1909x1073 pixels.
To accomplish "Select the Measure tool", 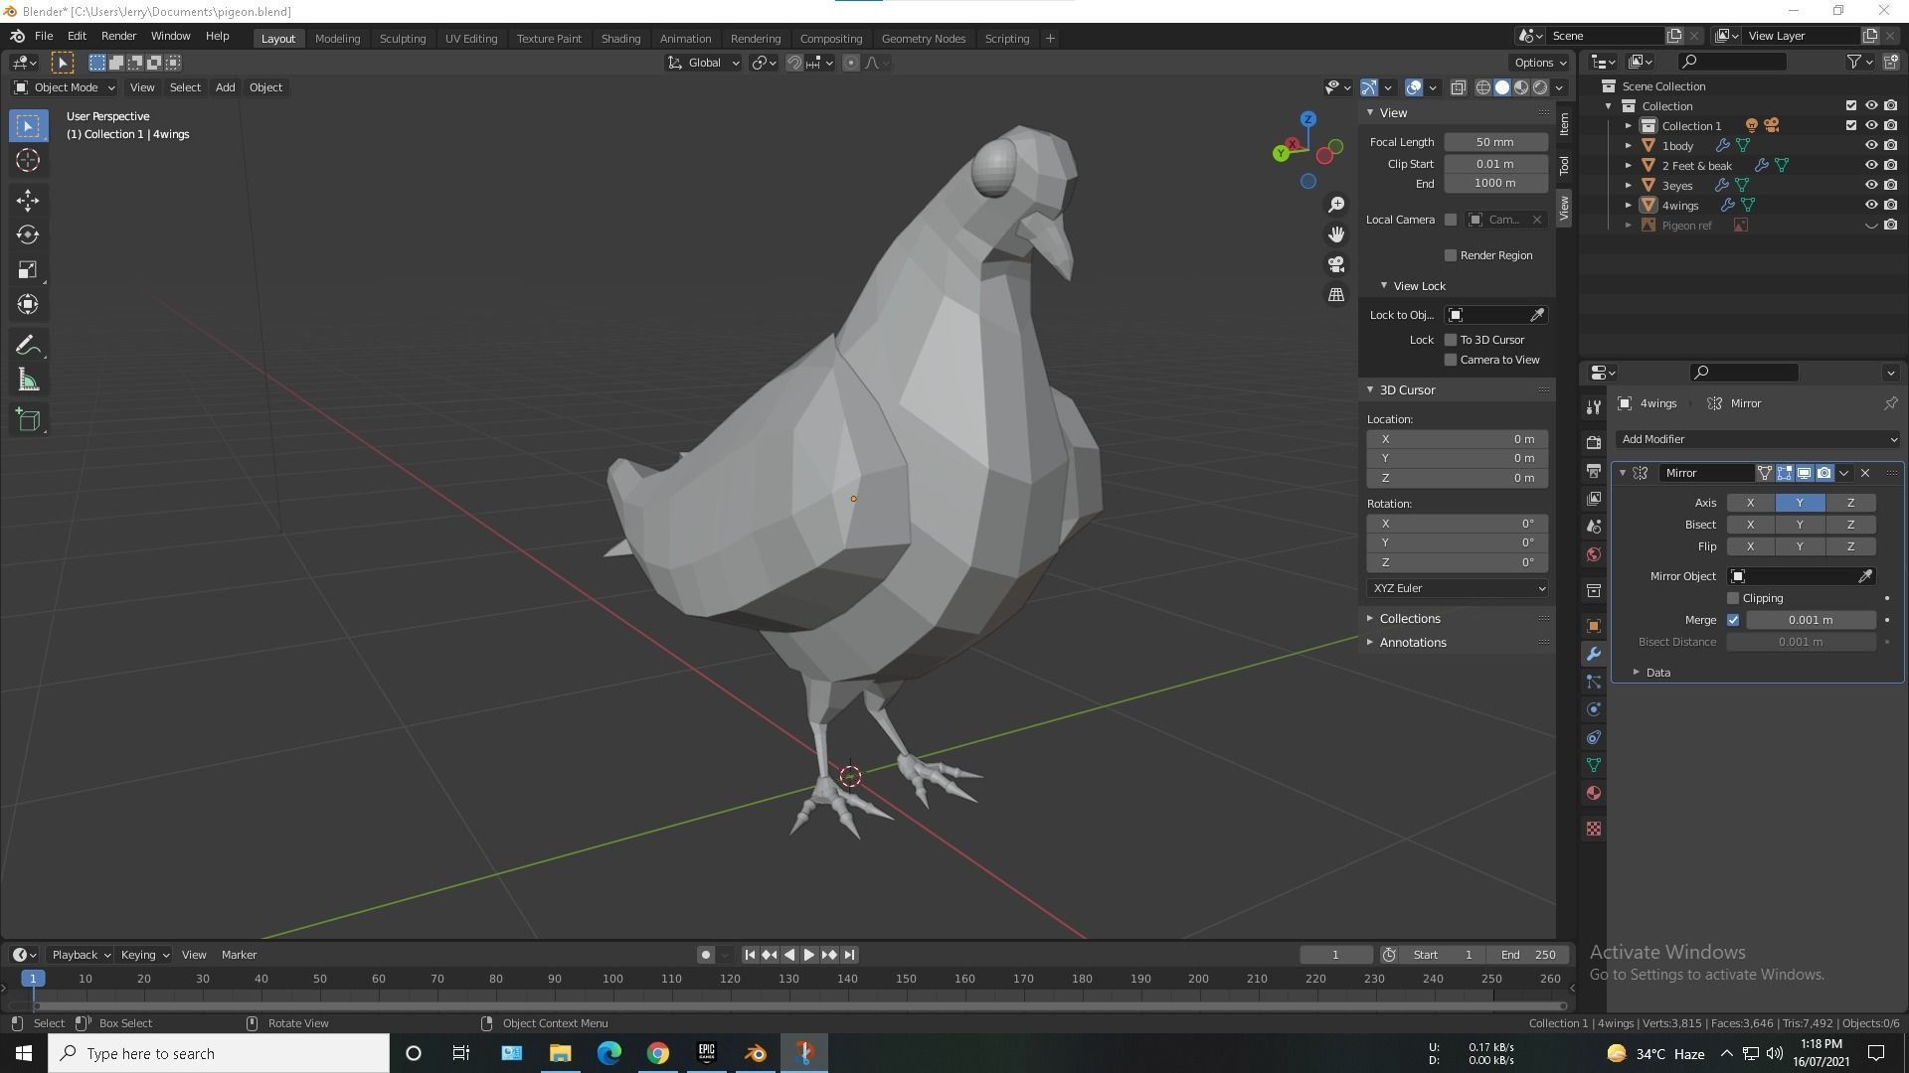I will pyautogui.click(x=28, y=379).
